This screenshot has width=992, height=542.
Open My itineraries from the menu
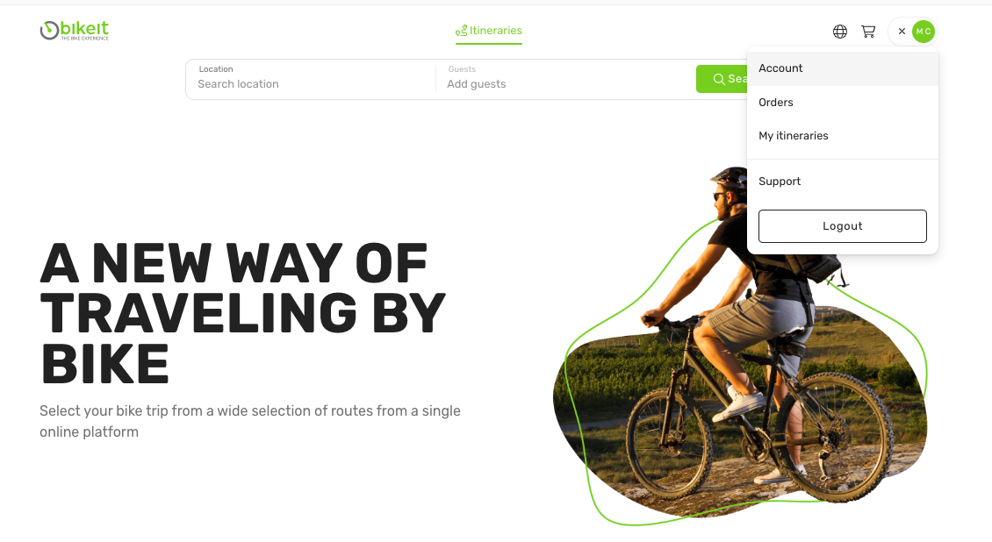coord(842,136)
